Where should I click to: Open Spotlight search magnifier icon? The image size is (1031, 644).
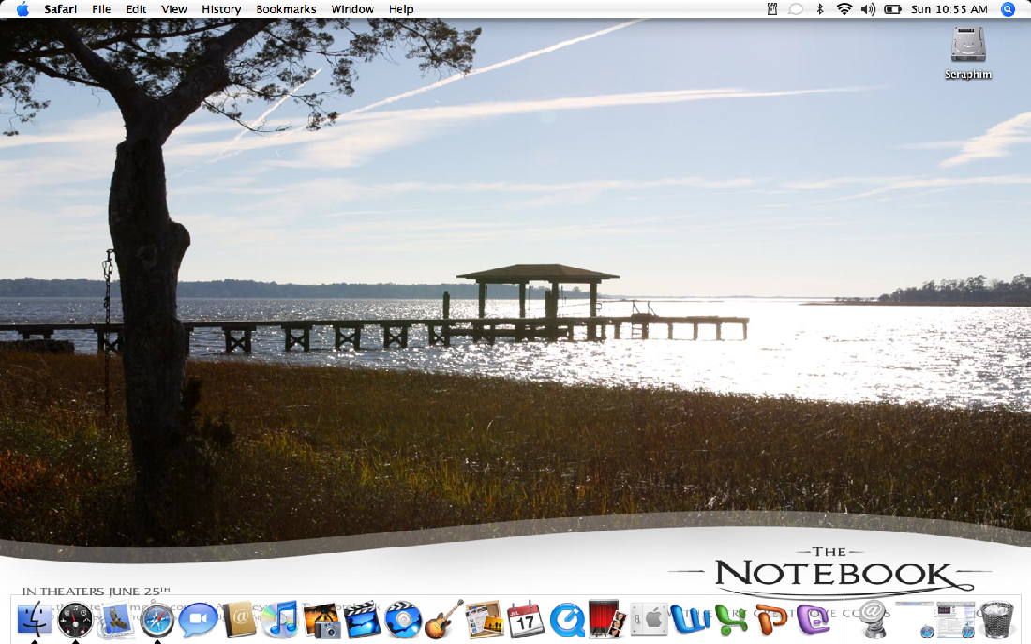pos(1008,9)
